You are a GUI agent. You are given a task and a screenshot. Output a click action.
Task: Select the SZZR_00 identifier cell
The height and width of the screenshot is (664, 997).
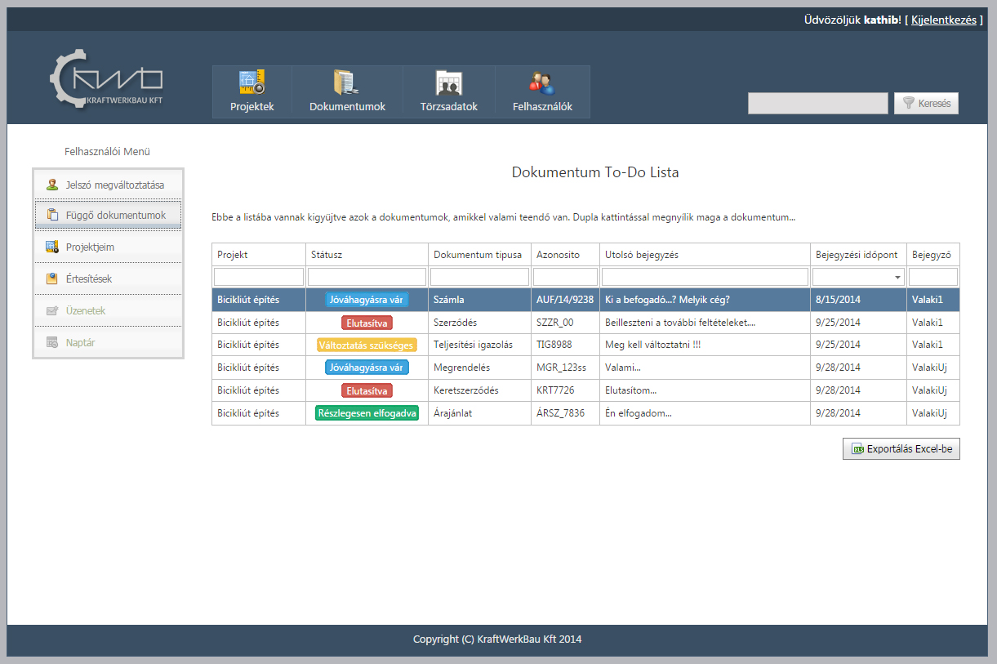[x=565, y=323]
